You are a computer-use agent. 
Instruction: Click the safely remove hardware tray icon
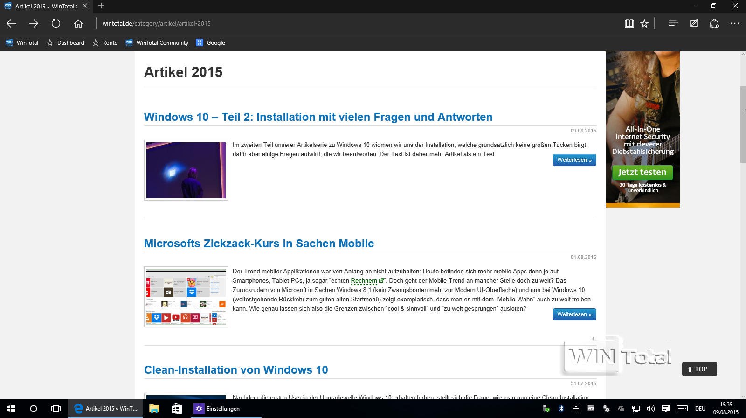coord(546,409)
